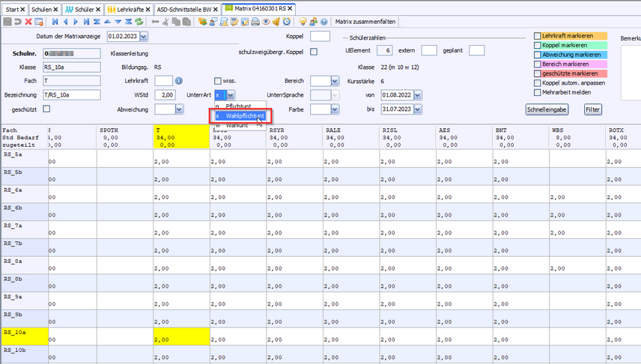Screen dimensions: 641x364
Task: Click the blue help question mark icon
Action: 323,22
